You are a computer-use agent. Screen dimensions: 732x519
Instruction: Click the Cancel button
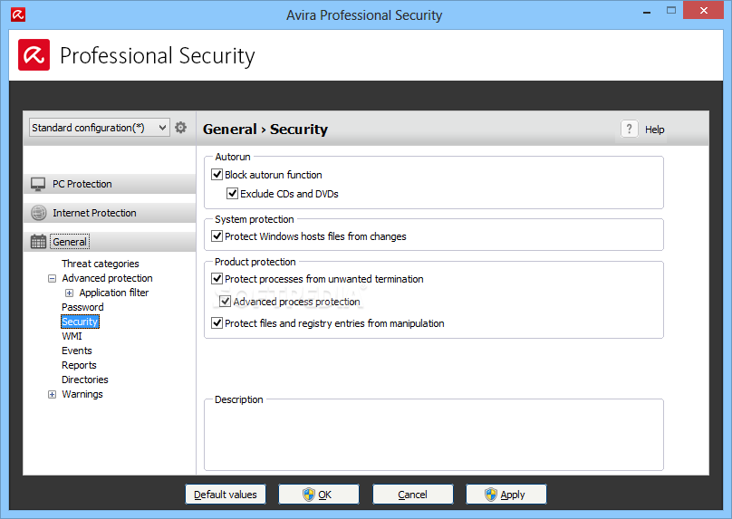413,495
